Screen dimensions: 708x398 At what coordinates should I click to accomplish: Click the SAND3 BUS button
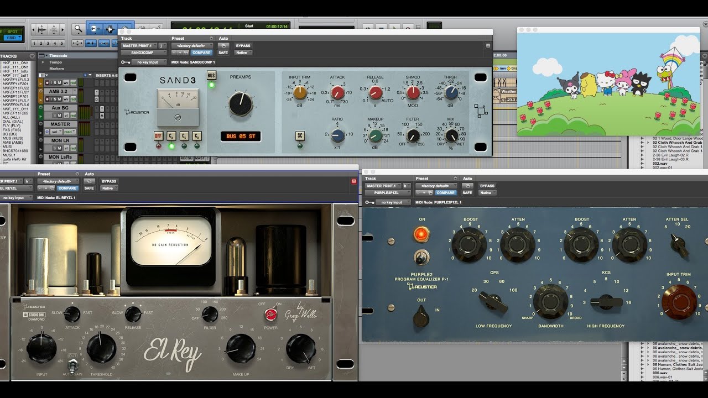211,76
